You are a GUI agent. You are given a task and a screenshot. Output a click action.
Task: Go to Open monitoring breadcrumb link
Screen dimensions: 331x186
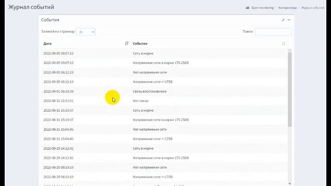click(x=262, y=8)
